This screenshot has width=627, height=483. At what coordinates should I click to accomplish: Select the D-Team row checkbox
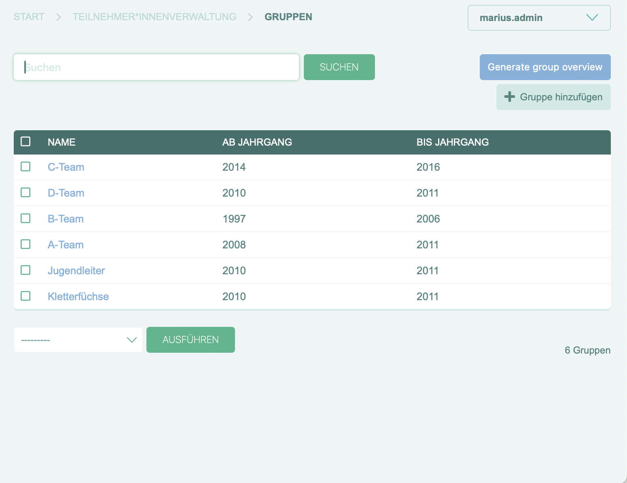point(25,193)
